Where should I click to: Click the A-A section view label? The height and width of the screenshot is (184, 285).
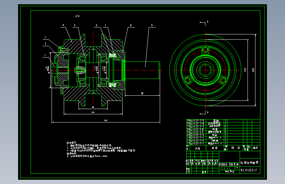78,16
